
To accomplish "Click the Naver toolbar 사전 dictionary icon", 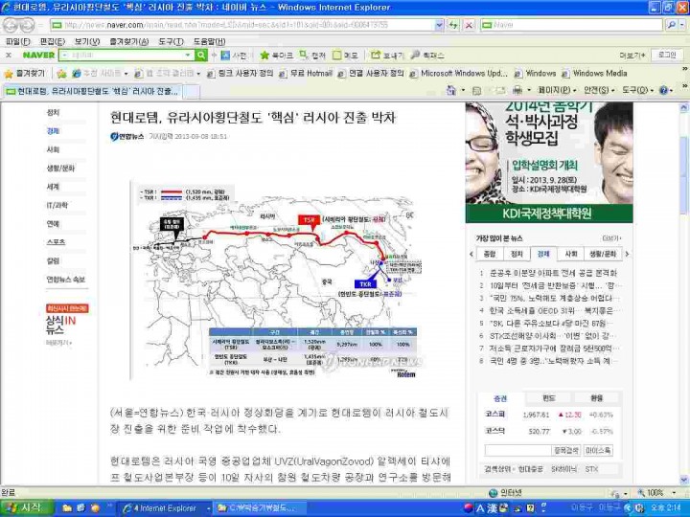I will coord(234,56).
